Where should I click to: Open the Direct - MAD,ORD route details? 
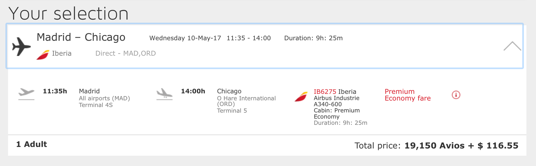click(x=125, y=53)
